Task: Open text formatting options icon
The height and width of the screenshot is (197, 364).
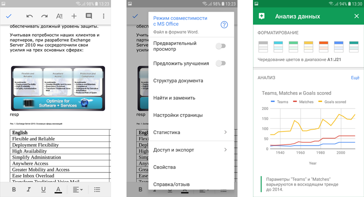Action: tap(59, 16)
